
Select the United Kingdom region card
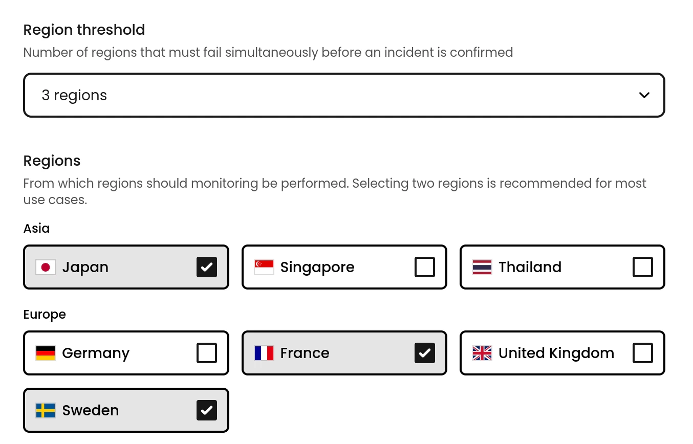562,353
